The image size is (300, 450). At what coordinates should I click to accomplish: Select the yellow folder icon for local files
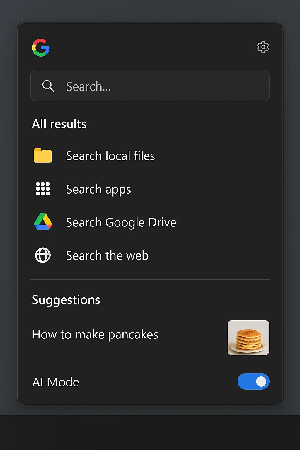tap(42, 156)
